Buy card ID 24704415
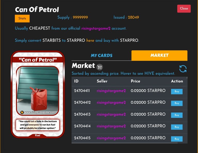Image resolution: width=198 pixels, height=153 pixels. [177, 139]
